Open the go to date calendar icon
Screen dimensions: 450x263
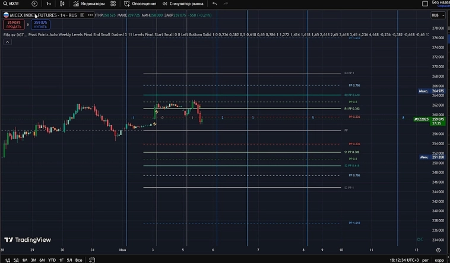[92, 260]
